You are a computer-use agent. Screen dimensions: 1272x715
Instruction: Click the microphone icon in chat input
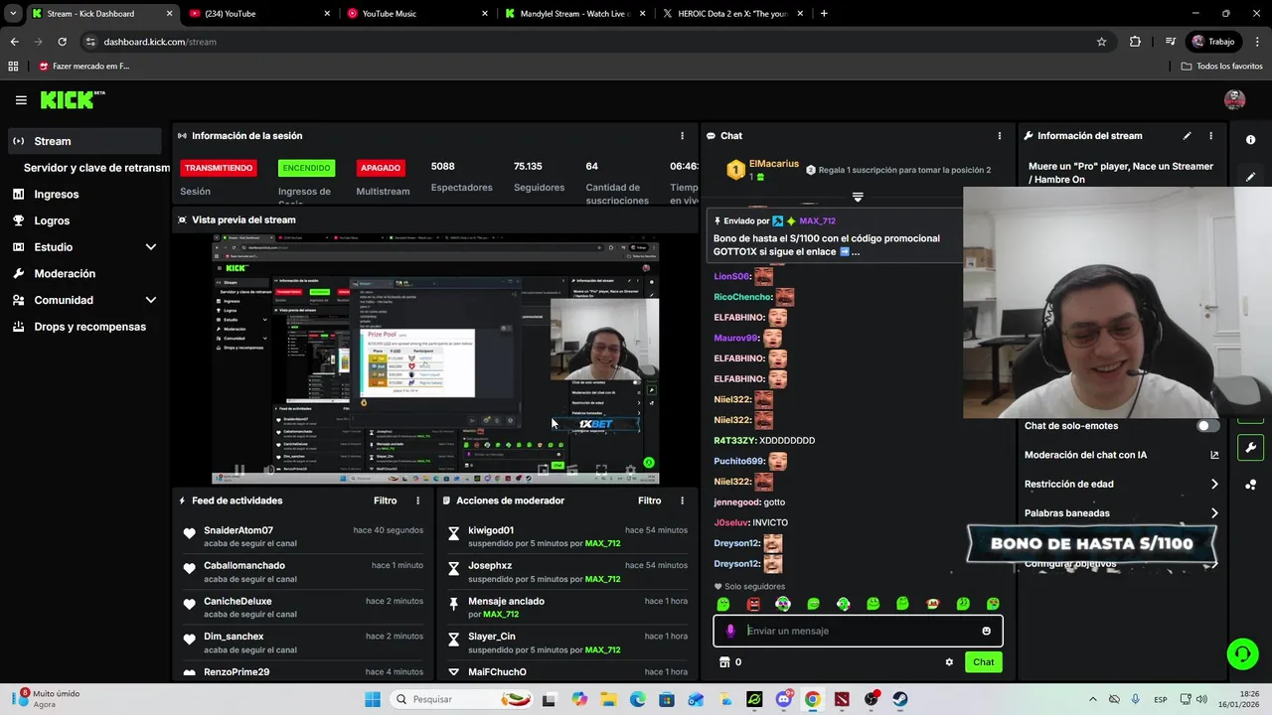click(730, 631)
